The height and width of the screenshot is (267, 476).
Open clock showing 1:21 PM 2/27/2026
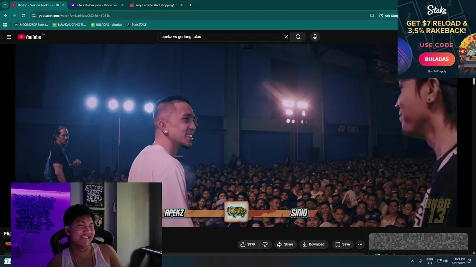[458, 261]
